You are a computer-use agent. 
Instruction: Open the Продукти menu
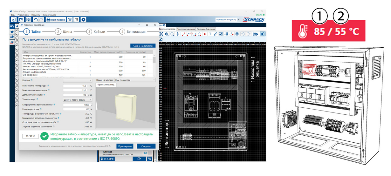[x=36, y=15]
